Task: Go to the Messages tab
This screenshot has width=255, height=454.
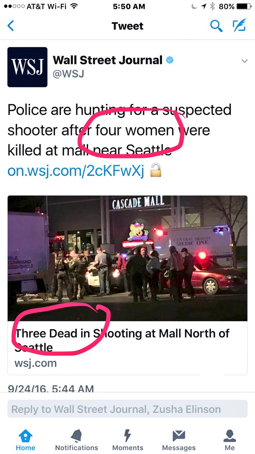Action: [x=179, y=441]
